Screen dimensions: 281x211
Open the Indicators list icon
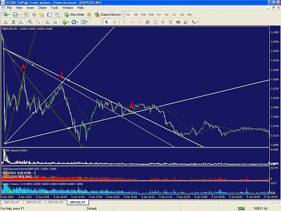coord(64,22)
